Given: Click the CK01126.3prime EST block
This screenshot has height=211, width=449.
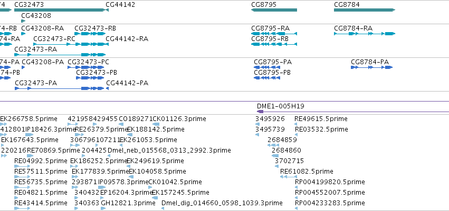Looking at the screenshot, I should [156, 124].
